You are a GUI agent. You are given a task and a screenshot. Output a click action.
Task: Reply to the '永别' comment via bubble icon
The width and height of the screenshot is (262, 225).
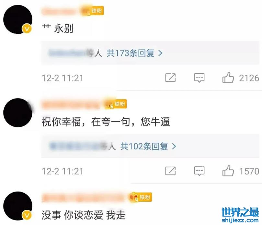coord(199,78)
